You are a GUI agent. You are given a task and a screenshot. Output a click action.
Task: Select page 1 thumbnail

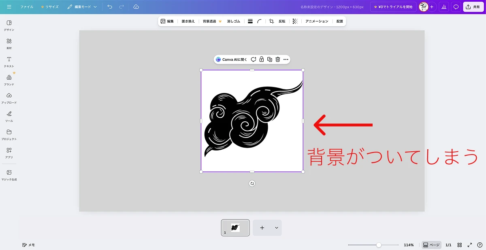click(235, 228)
